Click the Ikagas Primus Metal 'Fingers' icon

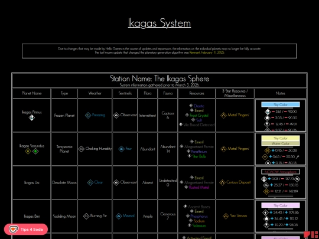(x=223, y=115)
